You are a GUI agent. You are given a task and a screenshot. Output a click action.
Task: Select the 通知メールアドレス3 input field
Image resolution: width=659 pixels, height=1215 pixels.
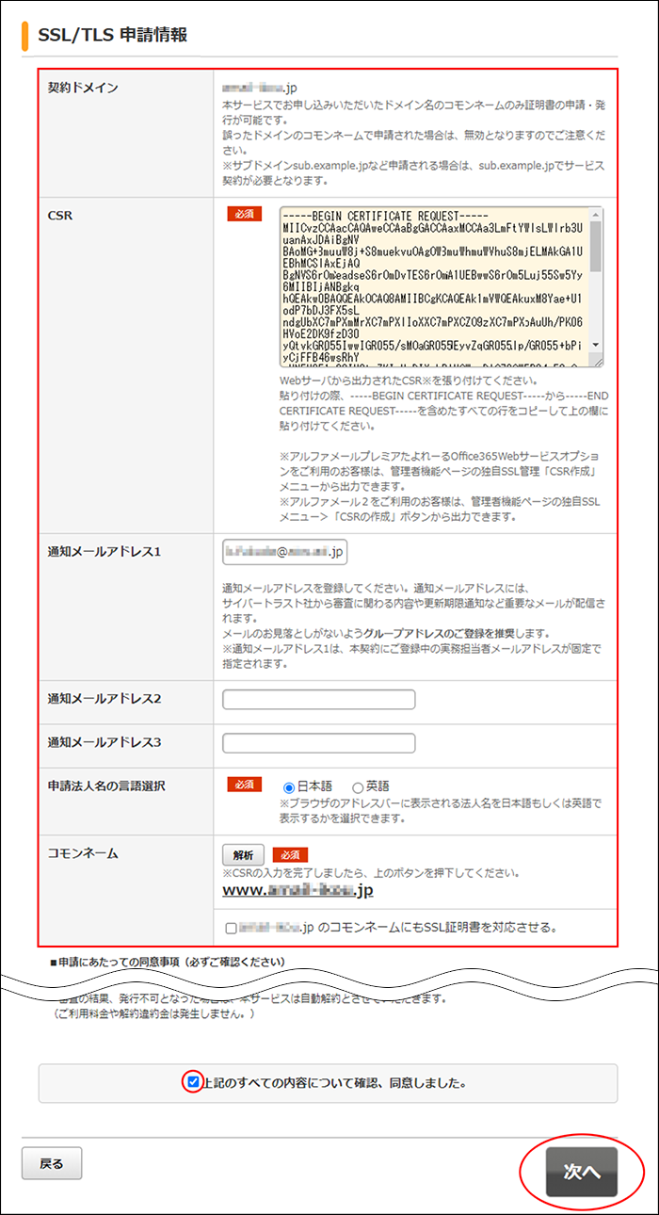pos(318,743)
